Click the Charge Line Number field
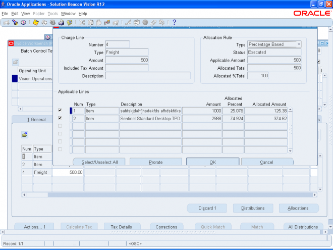 pos(118,44)
